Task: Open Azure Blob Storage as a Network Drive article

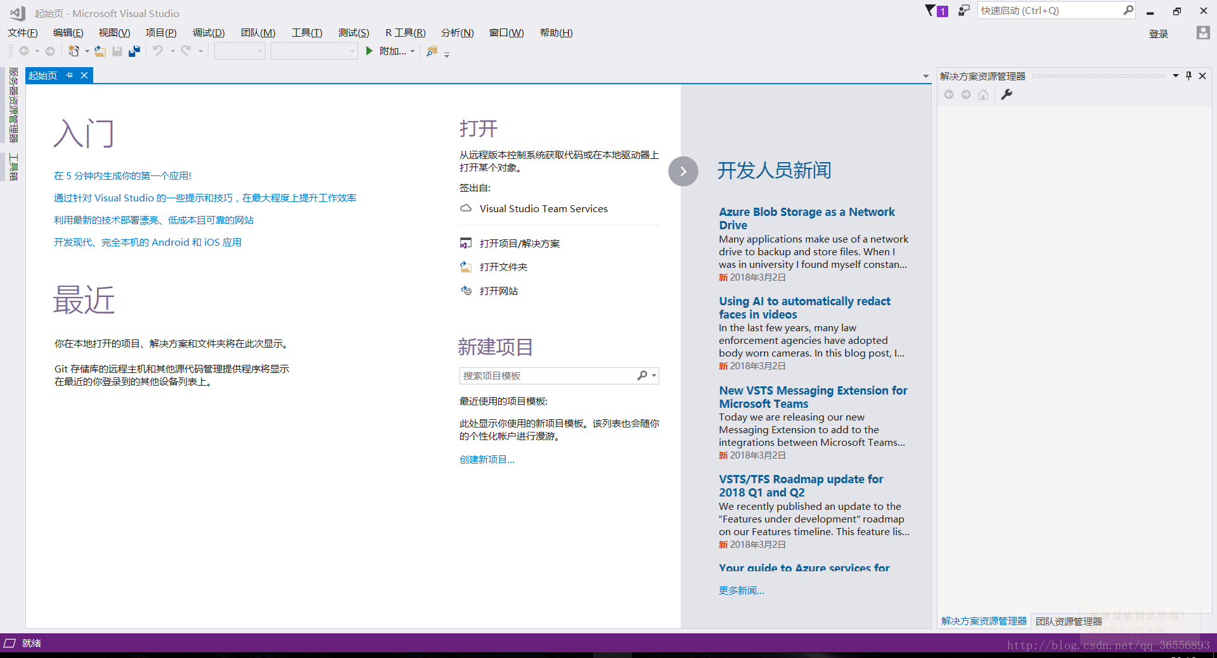Action: click(x=807, y=218)
